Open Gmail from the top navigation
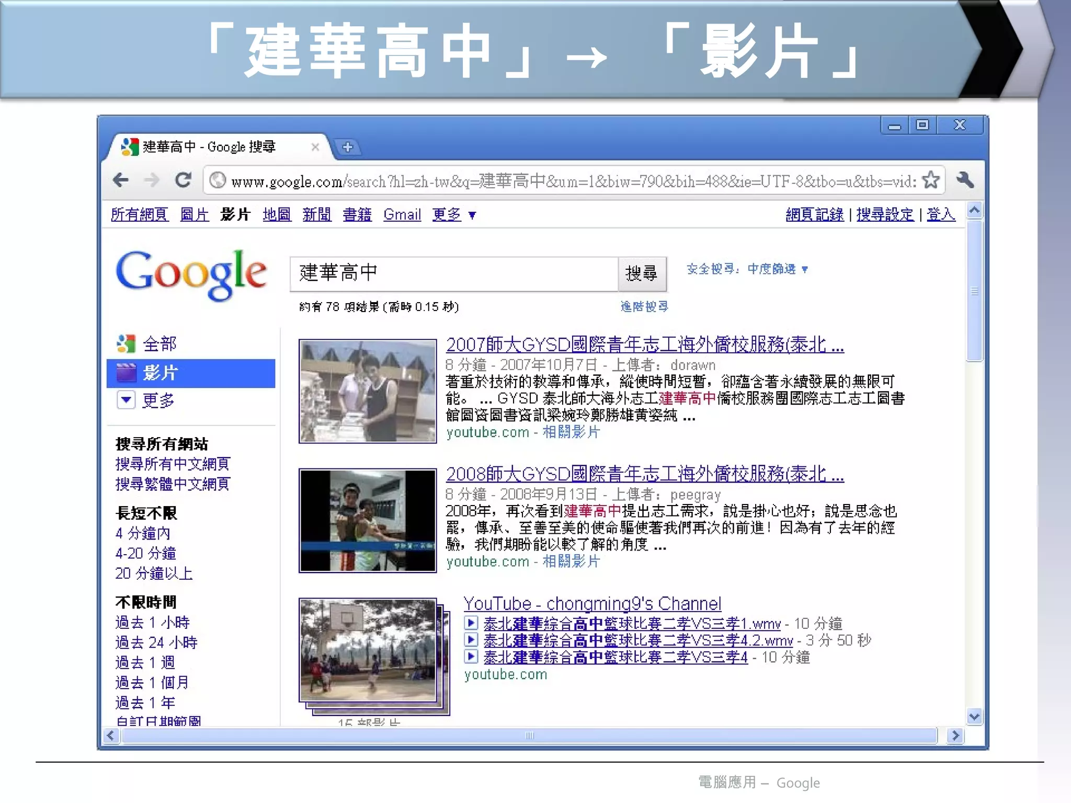This screenshot has height=803, width=1071. pos(402,215)
